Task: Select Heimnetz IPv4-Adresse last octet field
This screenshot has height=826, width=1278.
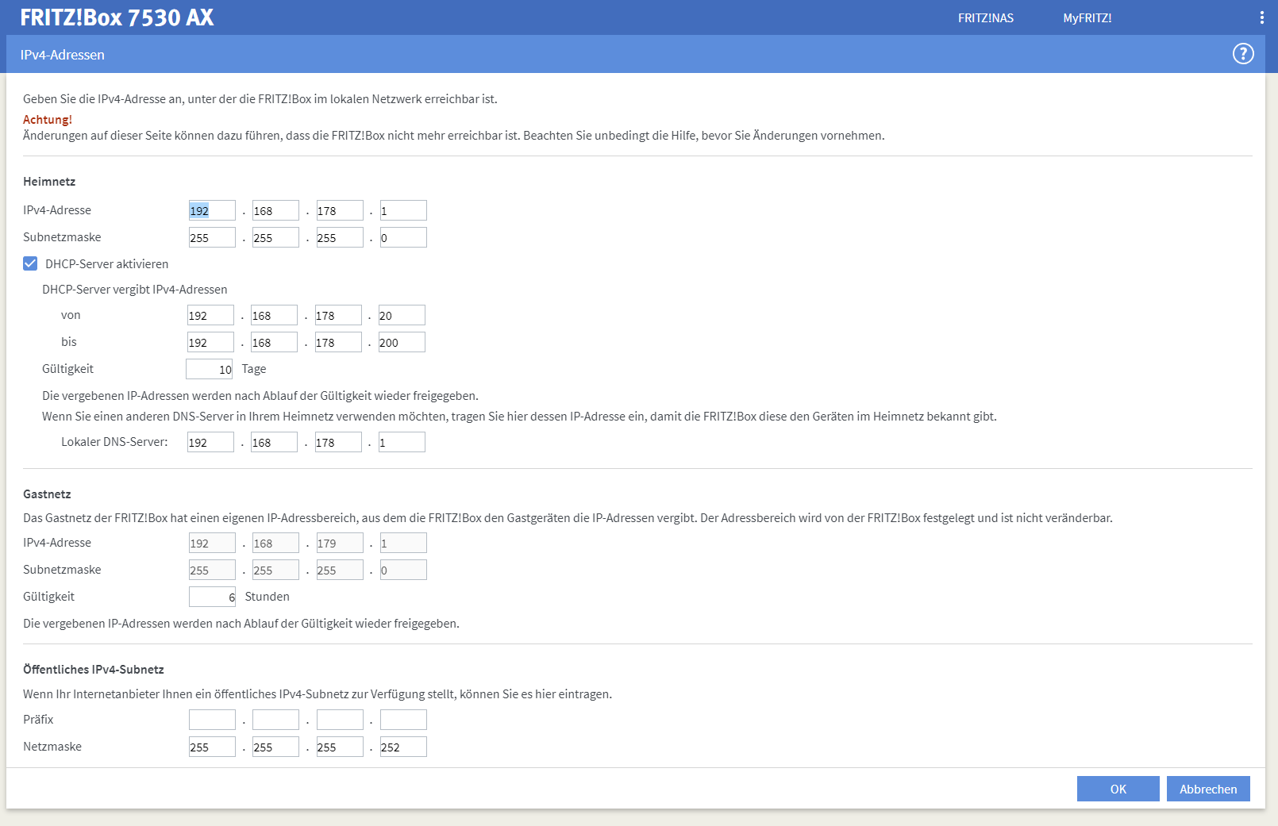Action: [x=403, y=210]
